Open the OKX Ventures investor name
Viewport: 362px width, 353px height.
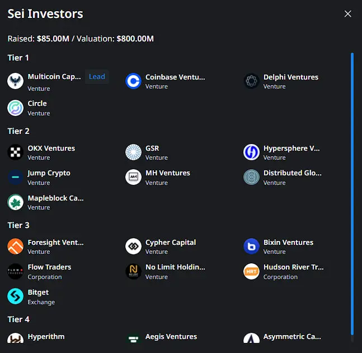(x=51, y=148)
